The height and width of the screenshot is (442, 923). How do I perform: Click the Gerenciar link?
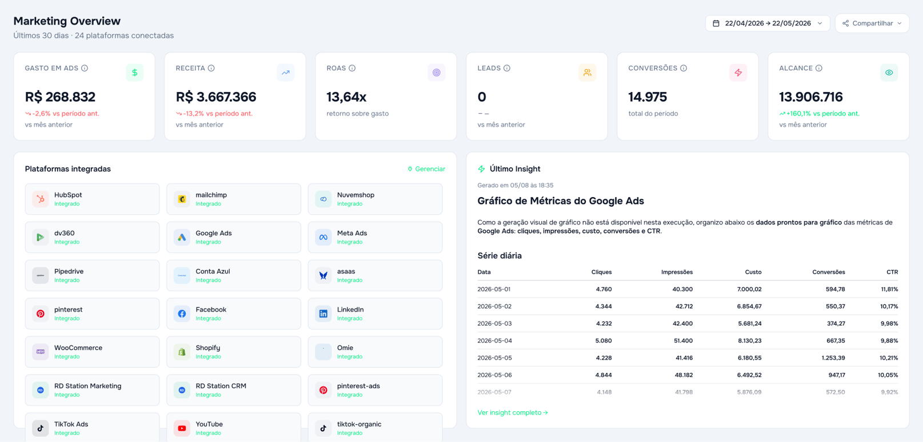(x=426, y=169)
